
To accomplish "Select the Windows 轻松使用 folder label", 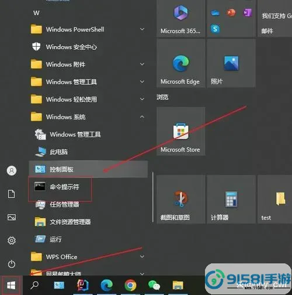I will 71,100.
